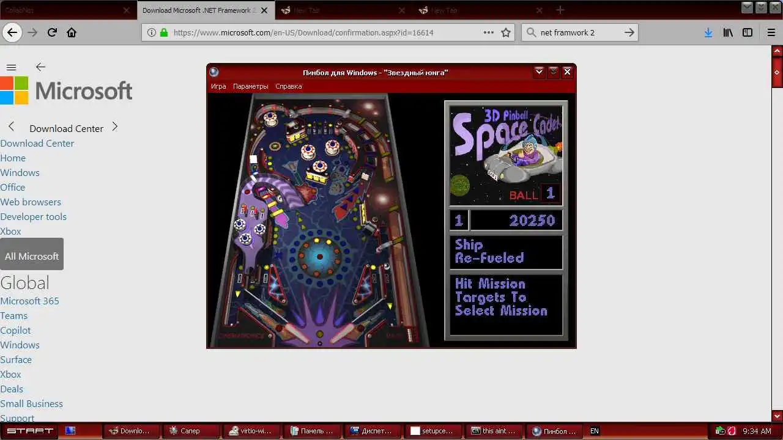This screenshot has width=783, height=440.
Task: Click the desktop icon next to the START button
Action: click(70, 431)
